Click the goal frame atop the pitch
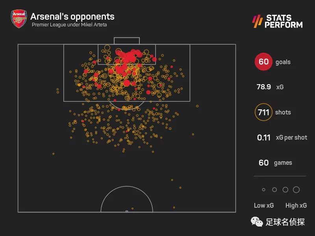Viewport: 315px width, 236px height. click(127, 41)
